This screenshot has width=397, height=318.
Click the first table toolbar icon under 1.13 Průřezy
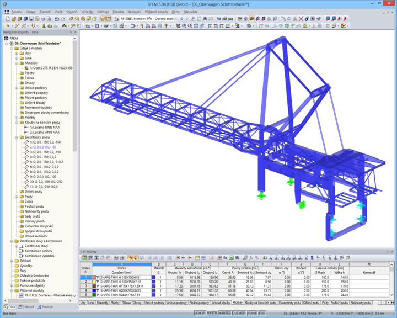point(84,258)
